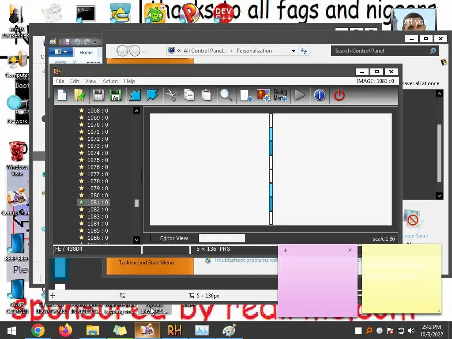
Task: Click the scale 1.86 indicator
Action: pyautogui.click(x=384, y=239)
